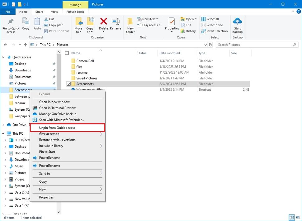Screen dimensions: 302x221
Task: Uncheck the Screenshots folder checkbox
Action: tap(68, 84)
